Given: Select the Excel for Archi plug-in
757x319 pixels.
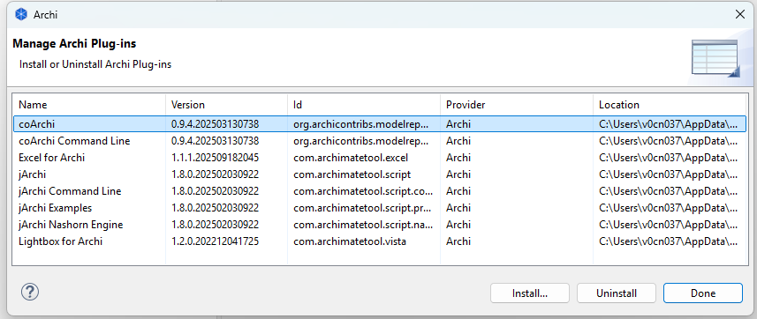Looking at the screenshot, I should coord(379,157).
